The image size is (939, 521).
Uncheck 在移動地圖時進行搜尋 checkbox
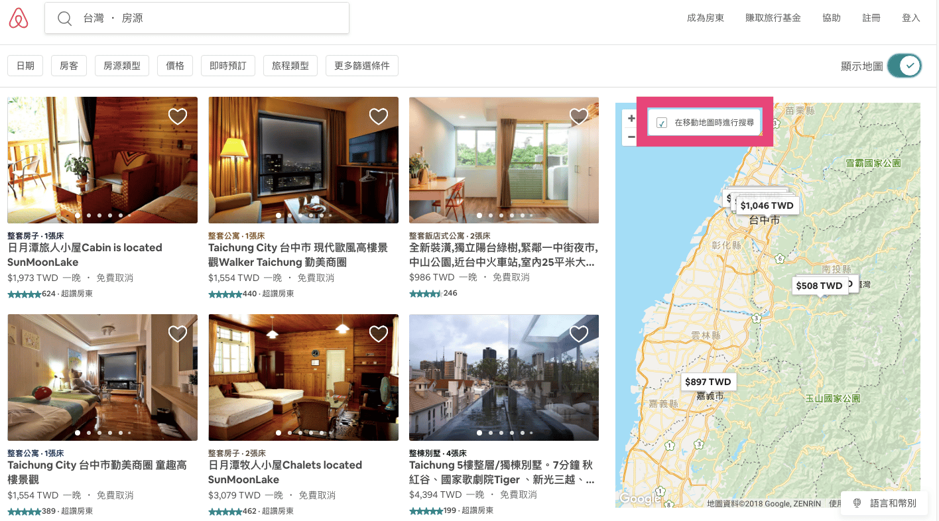tap(662, 123)
